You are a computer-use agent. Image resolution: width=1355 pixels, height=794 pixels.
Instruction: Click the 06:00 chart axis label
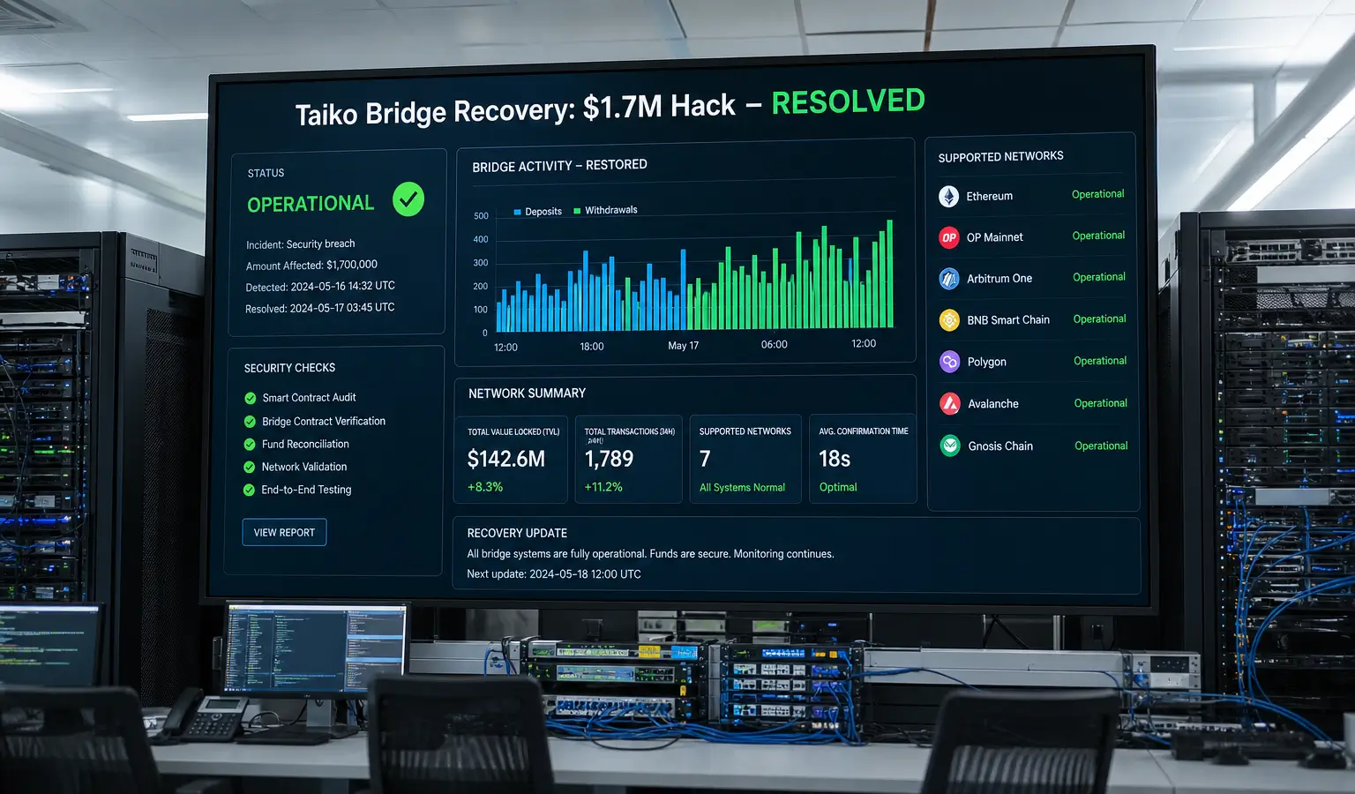coord(775,345)
